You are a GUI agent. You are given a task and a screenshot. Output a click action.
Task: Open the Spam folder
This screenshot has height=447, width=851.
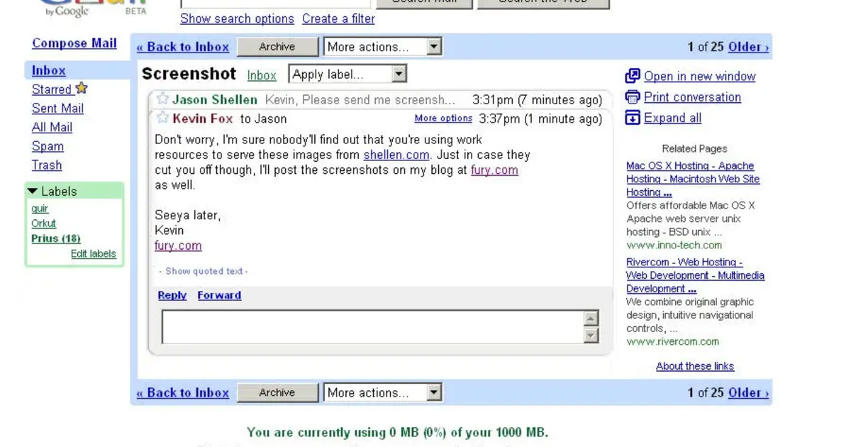[x=48, y=146]
